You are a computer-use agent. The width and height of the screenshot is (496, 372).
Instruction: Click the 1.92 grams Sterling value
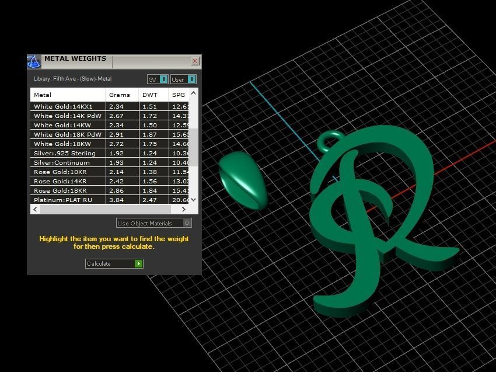[x=116, y=153]
